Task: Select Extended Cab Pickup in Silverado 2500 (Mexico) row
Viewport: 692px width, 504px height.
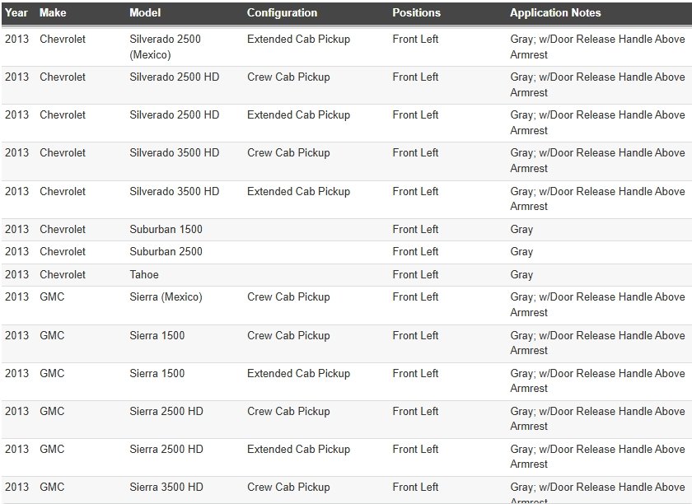Action: click(x=298, y=40)
